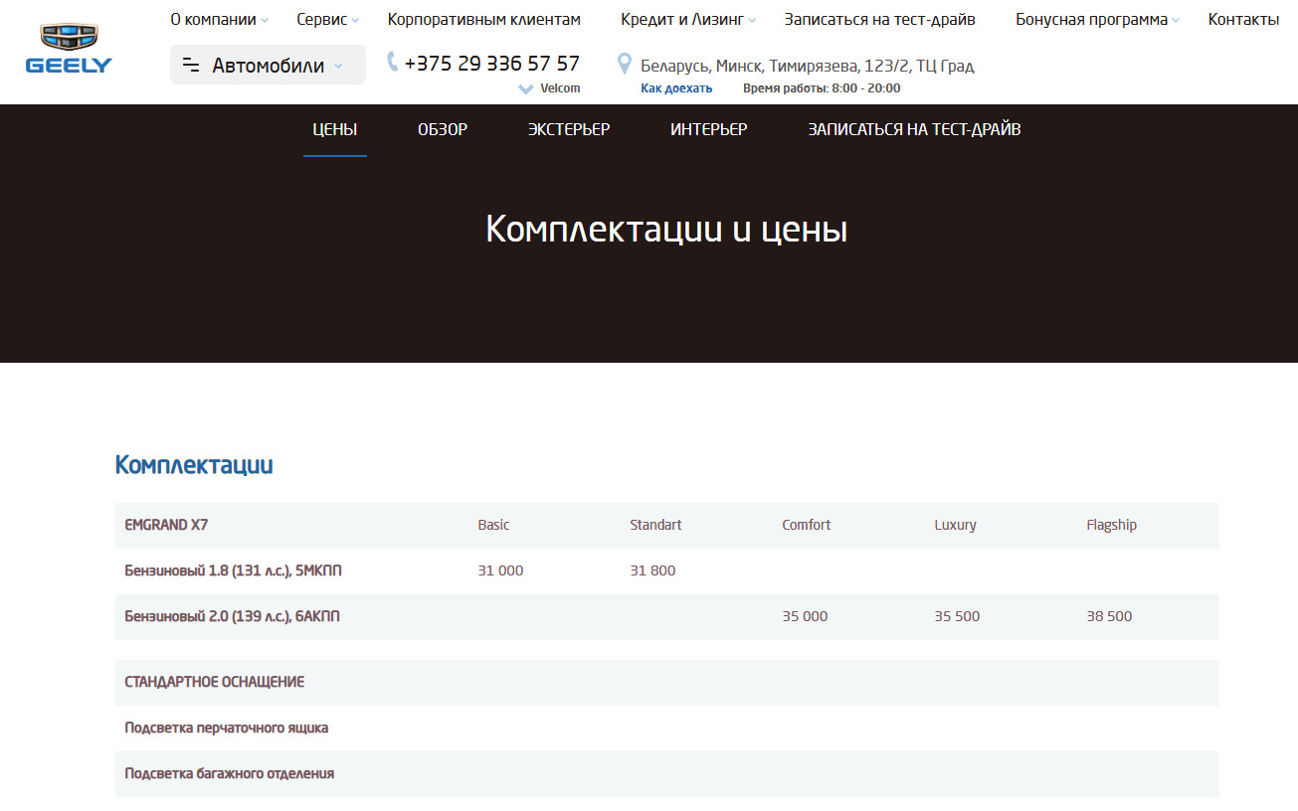This screenshot has height=811, width=1298.
Task: Click the EMGRAND X7 table header
Action: 166,525
